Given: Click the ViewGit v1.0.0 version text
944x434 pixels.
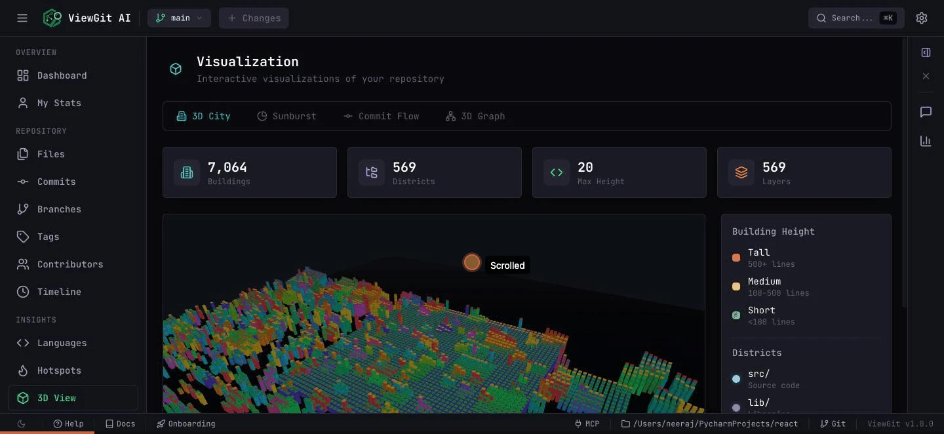Looking at the screenshot, I should pyautogui.click(x=900, y=424).
